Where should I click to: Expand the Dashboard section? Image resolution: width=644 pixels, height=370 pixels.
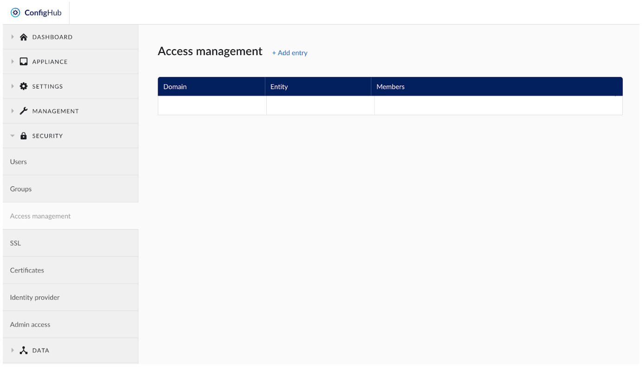pyautogui.click(x=12, y=37)
